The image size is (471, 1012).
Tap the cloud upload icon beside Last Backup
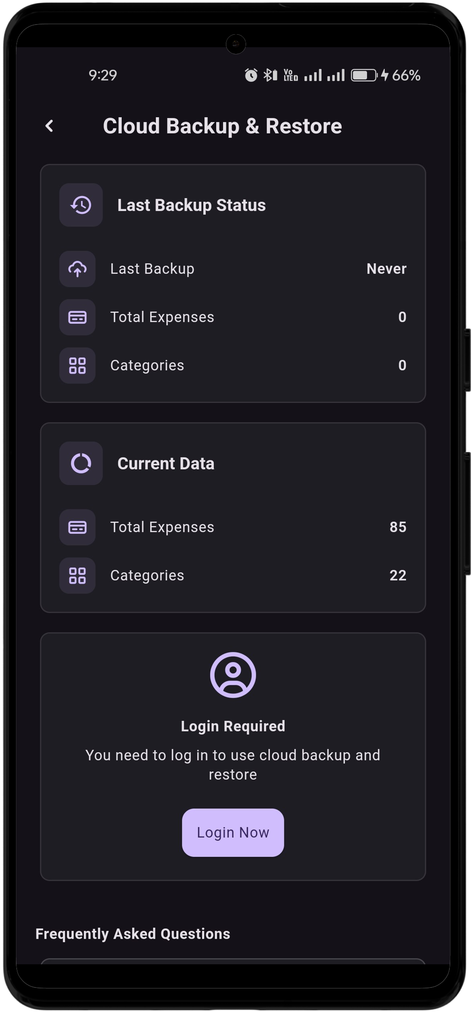[78, 269]
